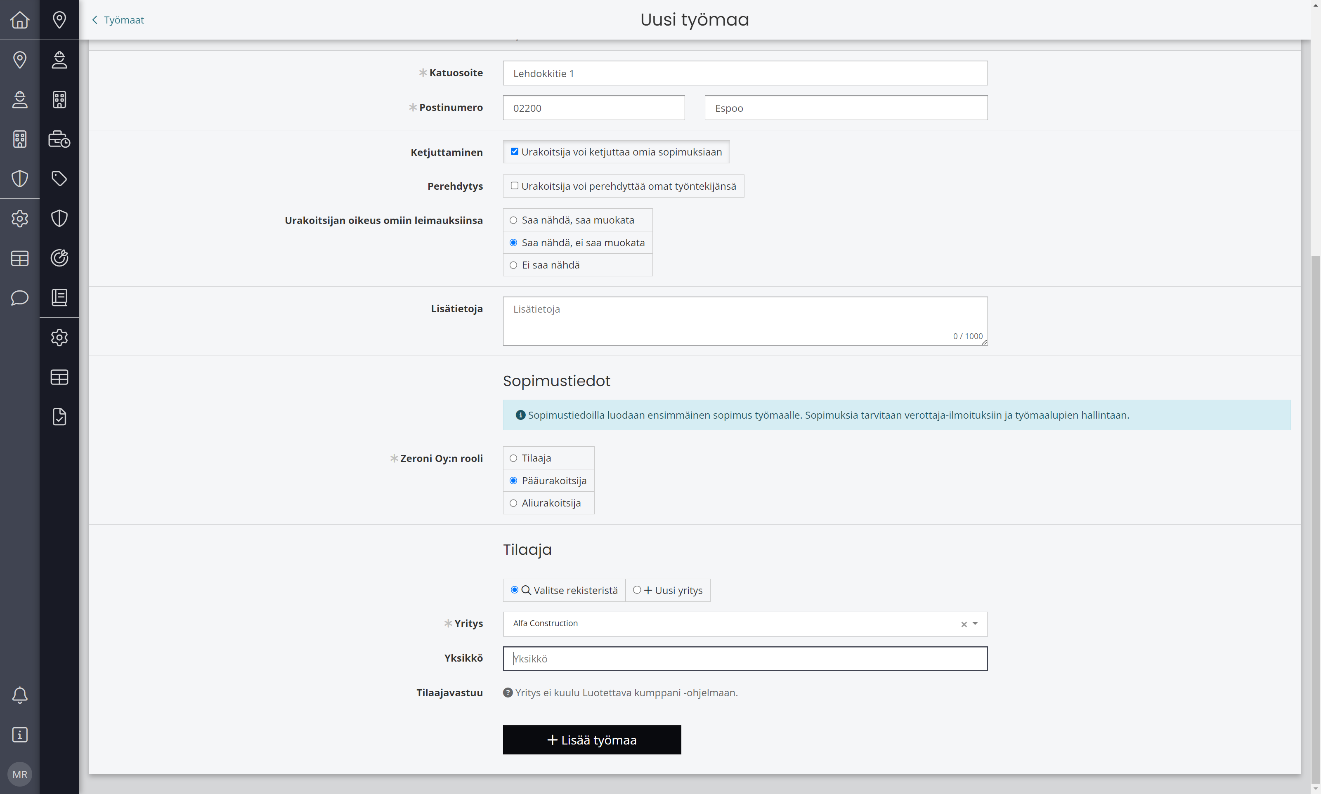
Task: Click the Lisää työmaa button
Action: pyautogui.click(x=592, y=740)
